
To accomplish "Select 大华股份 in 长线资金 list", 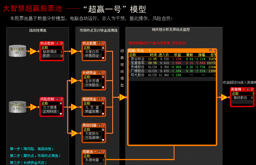I will (92, 85).
